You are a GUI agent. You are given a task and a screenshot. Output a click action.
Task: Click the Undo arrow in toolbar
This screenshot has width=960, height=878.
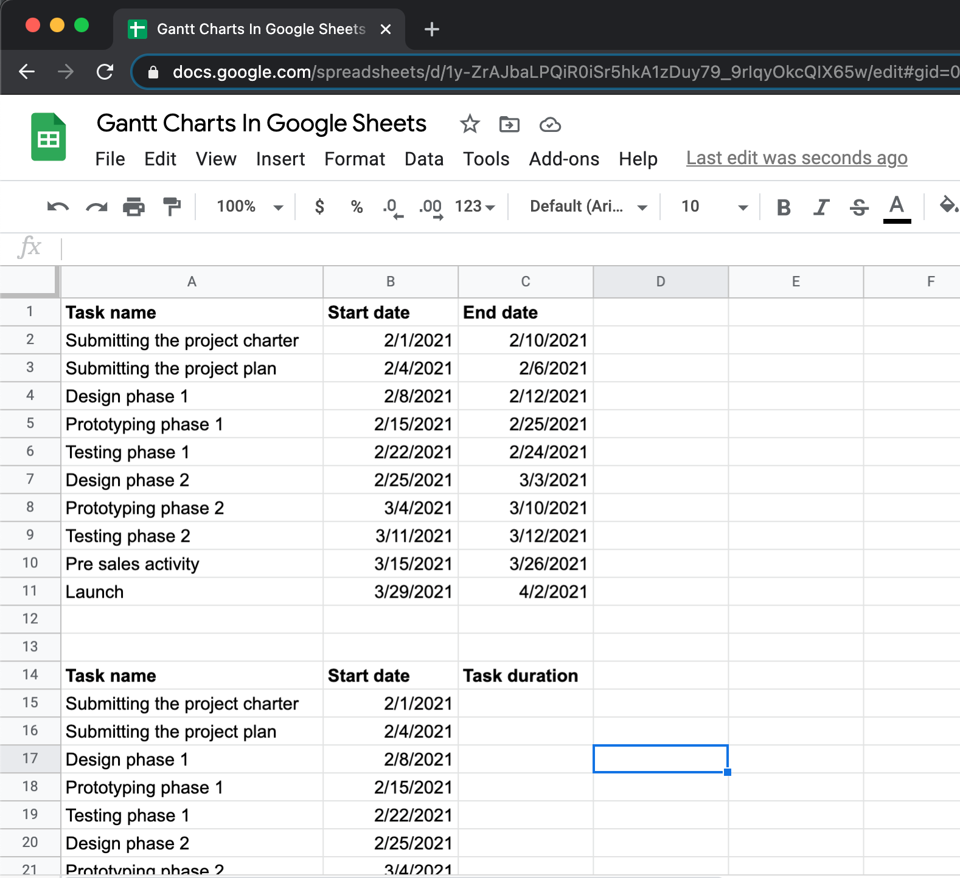click(58, 207)
